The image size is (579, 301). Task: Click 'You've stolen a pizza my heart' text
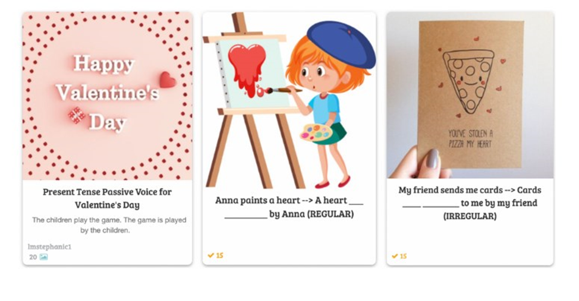(470, 139)
